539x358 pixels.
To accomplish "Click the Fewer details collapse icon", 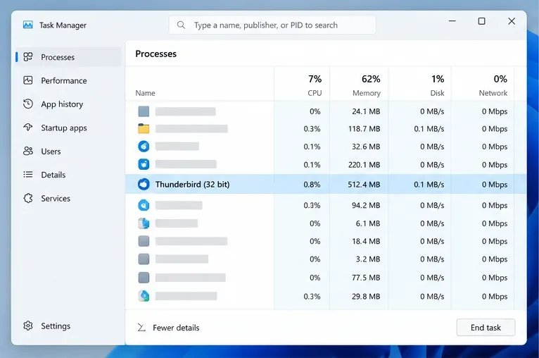I will pyautogui.click(x=141, y=328).
